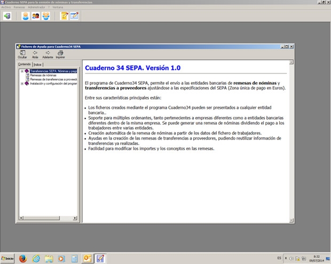Launch Firefox from the taskbar

point(22,259)
